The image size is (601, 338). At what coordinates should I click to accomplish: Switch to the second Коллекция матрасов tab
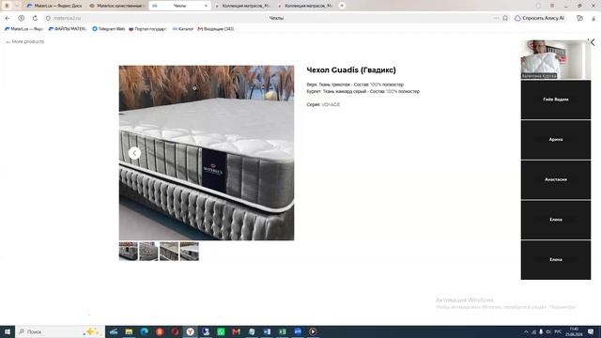306,6
